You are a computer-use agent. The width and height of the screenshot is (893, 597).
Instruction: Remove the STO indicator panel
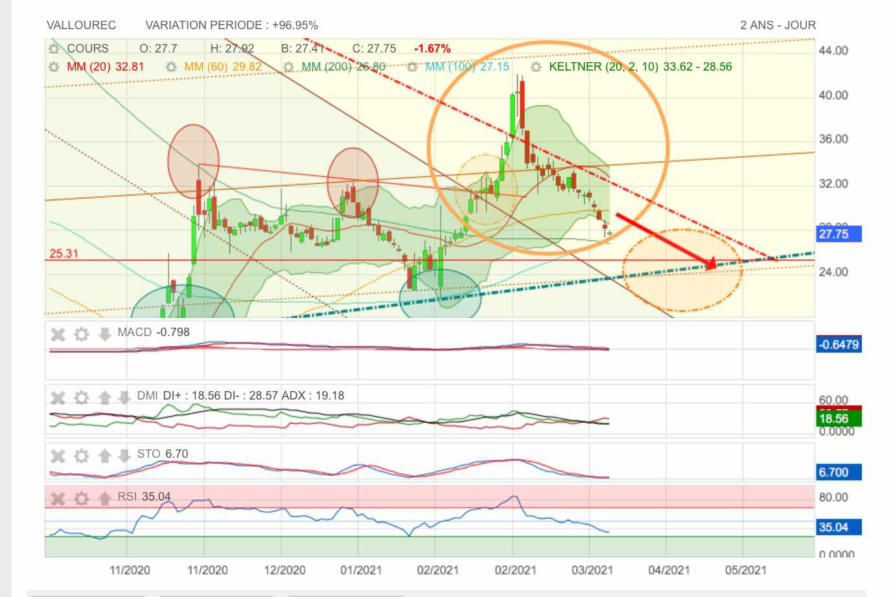[58, 456]
